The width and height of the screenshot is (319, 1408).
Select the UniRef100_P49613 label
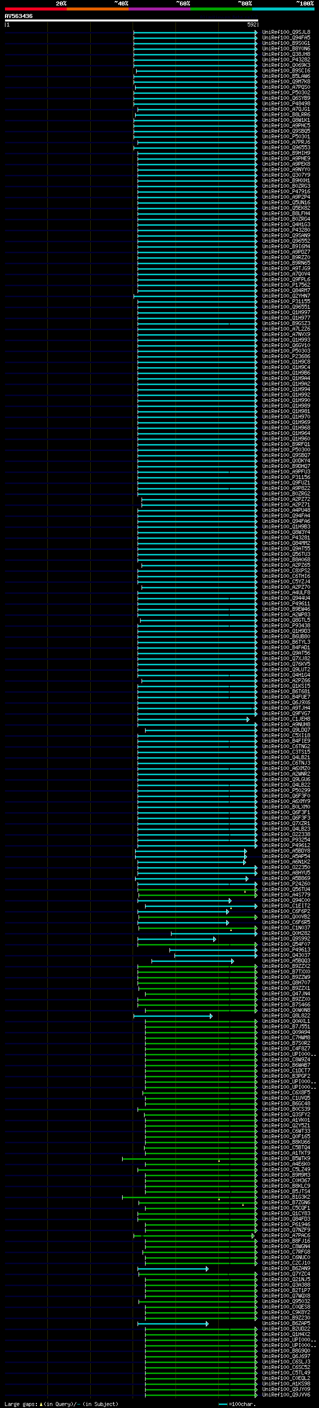tap(286, 950)
